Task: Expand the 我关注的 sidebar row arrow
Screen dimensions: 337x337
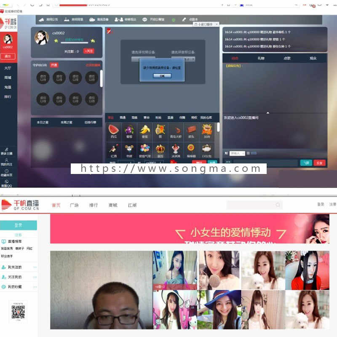Action: click(x=35, y=267)
